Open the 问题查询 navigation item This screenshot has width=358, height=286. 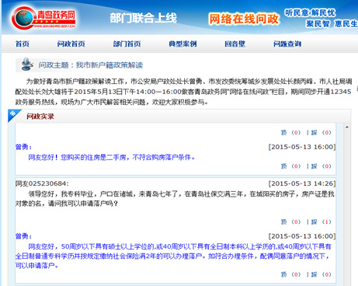tap(287, 44)
